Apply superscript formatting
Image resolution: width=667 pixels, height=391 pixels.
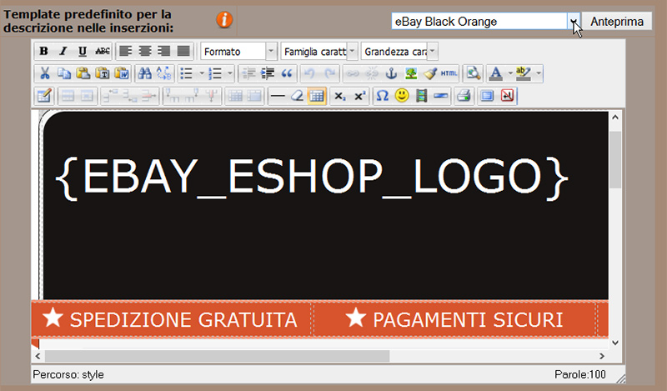point(359,96)
